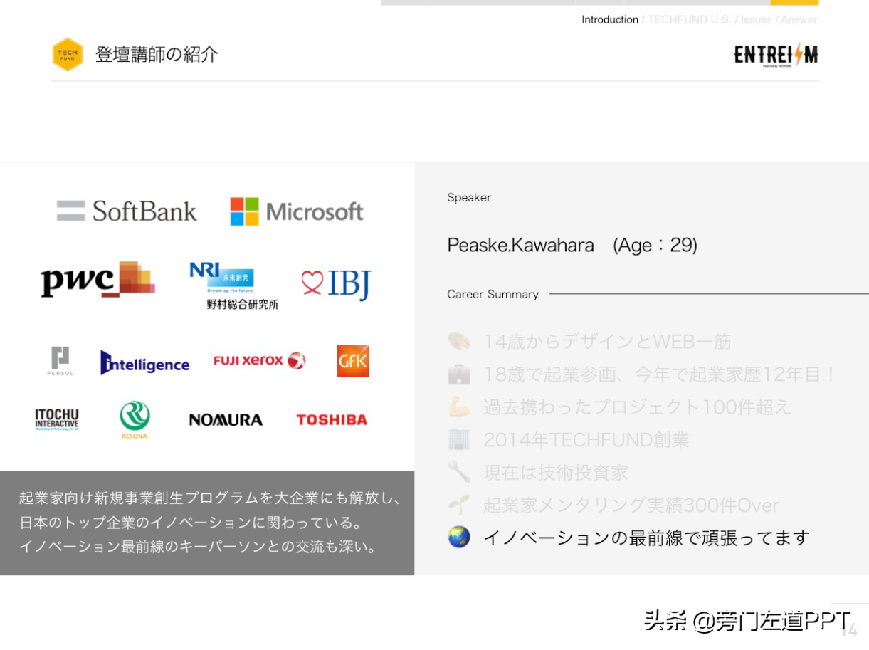Click the NOMURA logo
Image resolution: width=869 pixels, height=650 pixels.
pyautogui.click(x=226, y=420)
